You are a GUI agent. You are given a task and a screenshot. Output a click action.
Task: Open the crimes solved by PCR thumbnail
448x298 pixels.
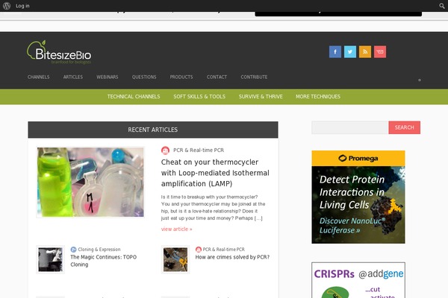tap(175, 259)
